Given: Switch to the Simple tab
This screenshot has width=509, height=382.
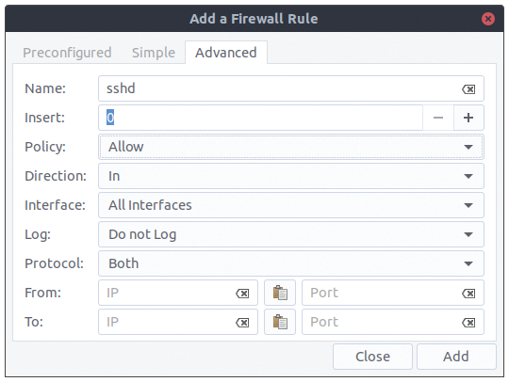Looking at the screenshot, I should coord(154,53).
